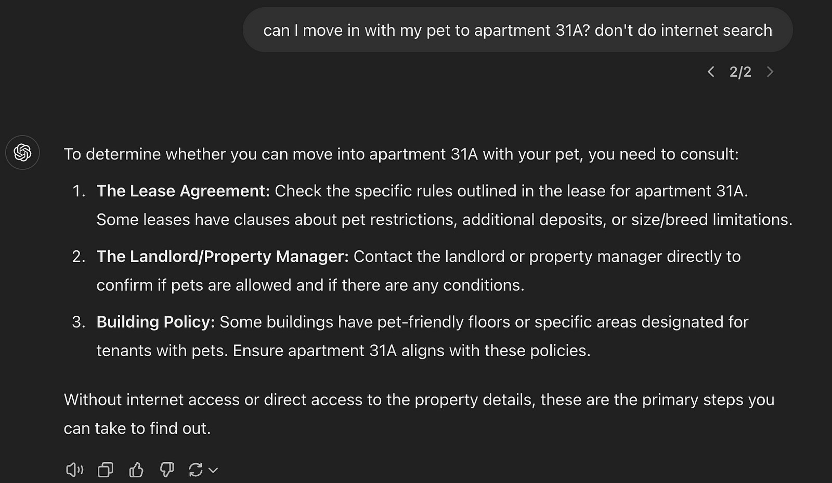Click the list number 1 marker
This screenshot has height=483, width=832.
tap(79, 191)
